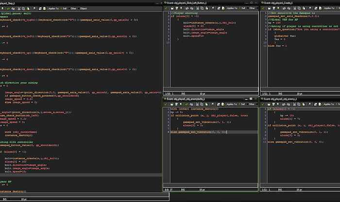Syntax check document icon in Step window toolbar
The height and width of the screenshot is (202, 340).
[45, 8]
